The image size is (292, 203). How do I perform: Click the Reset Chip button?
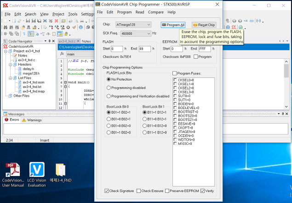(204, 25)
